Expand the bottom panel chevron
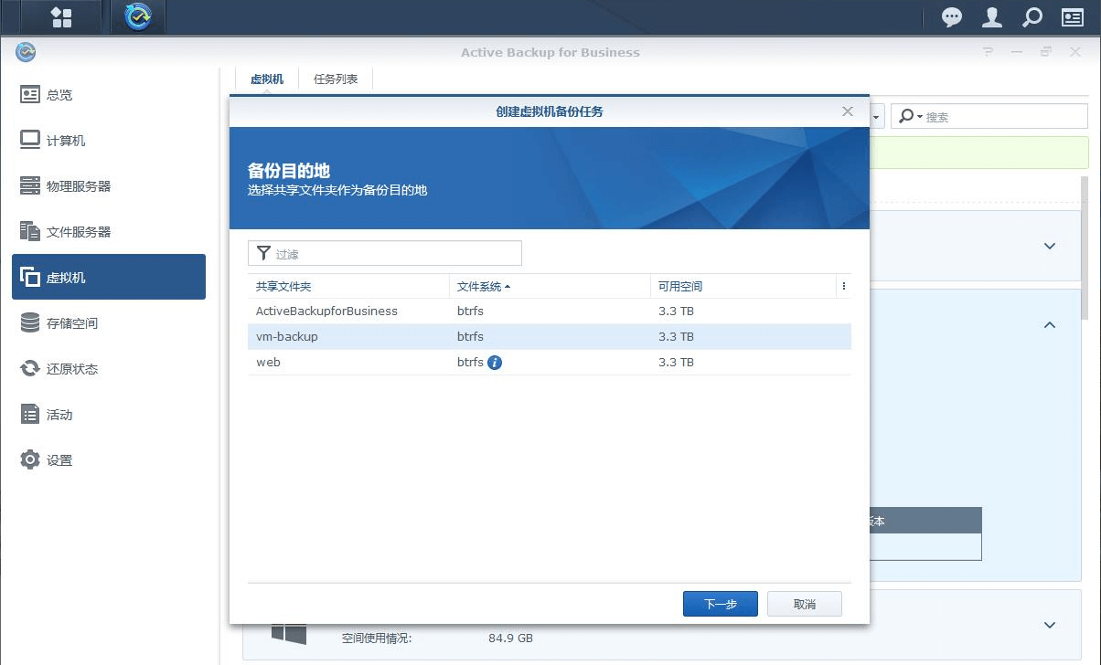The height and width of the screenshot is (665, 1101). click(x=1050, y=626)
